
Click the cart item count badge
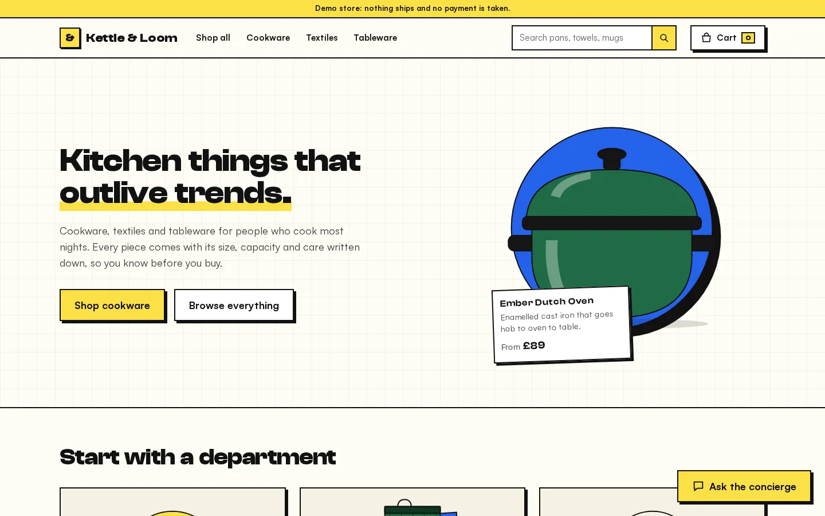click(x=748, y=38)
